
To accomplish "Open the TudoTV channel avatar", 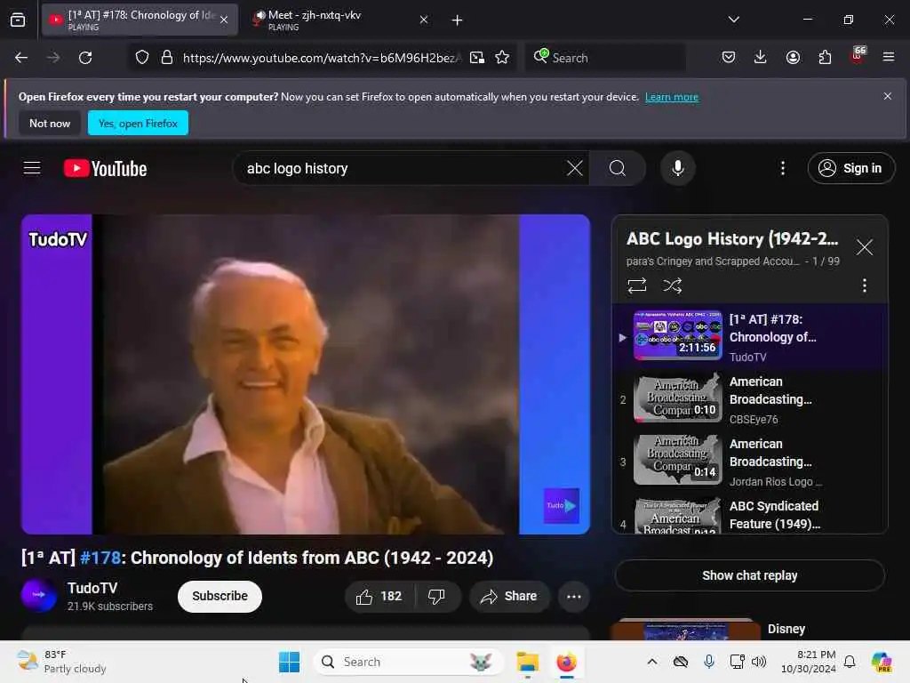I will 39,595.
